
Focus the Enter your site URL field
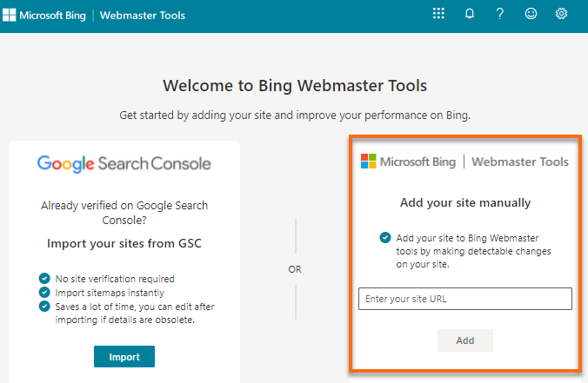pos(465,299)
